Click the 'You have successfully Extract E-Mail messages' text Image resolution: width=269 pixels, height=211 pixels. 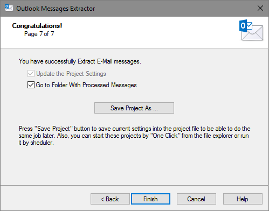pos(80,61)
